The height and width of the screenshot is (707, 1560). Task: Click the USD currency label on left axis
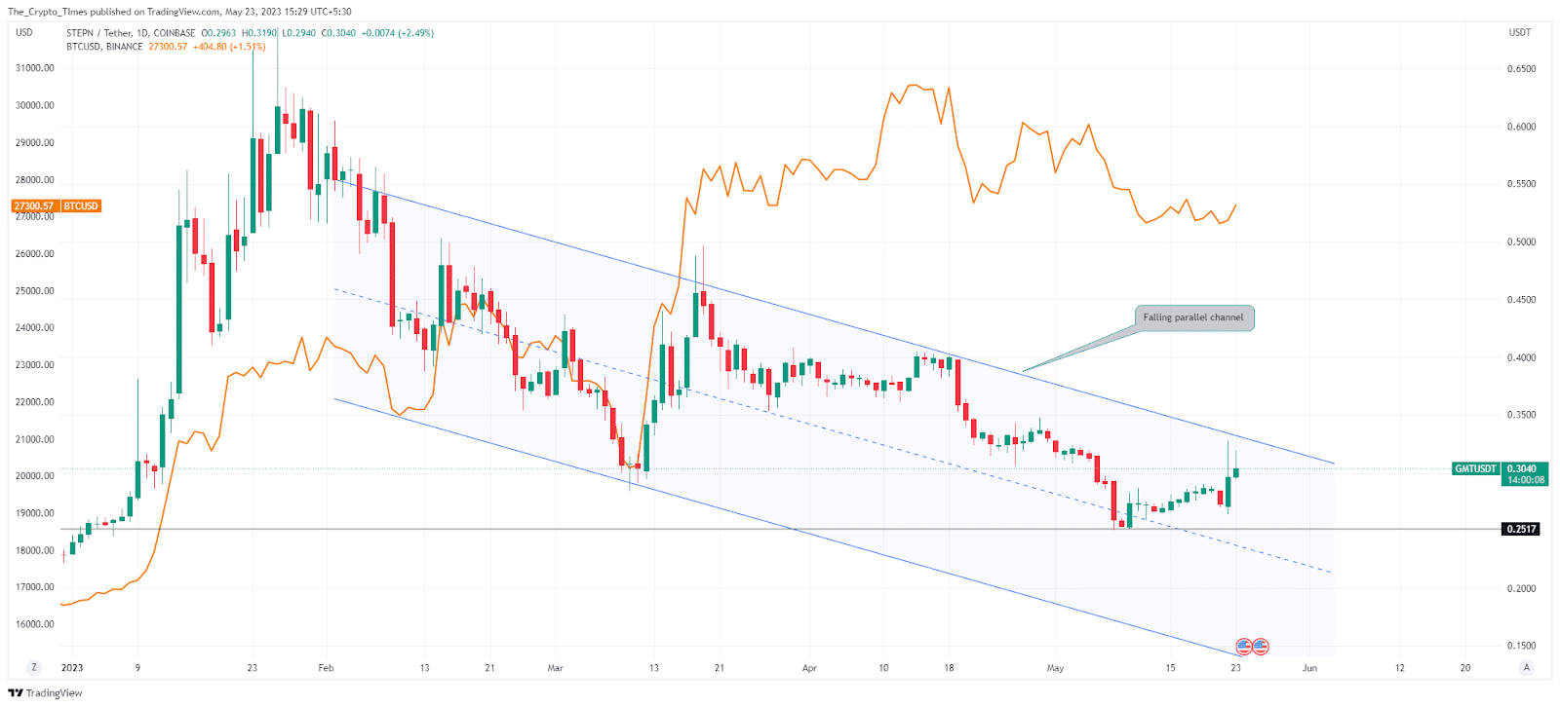24,33
